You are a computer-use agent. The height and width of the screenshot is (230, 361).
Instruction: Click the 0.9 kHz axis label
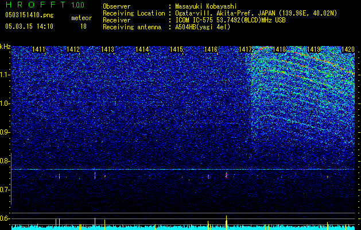coord(5,132)
